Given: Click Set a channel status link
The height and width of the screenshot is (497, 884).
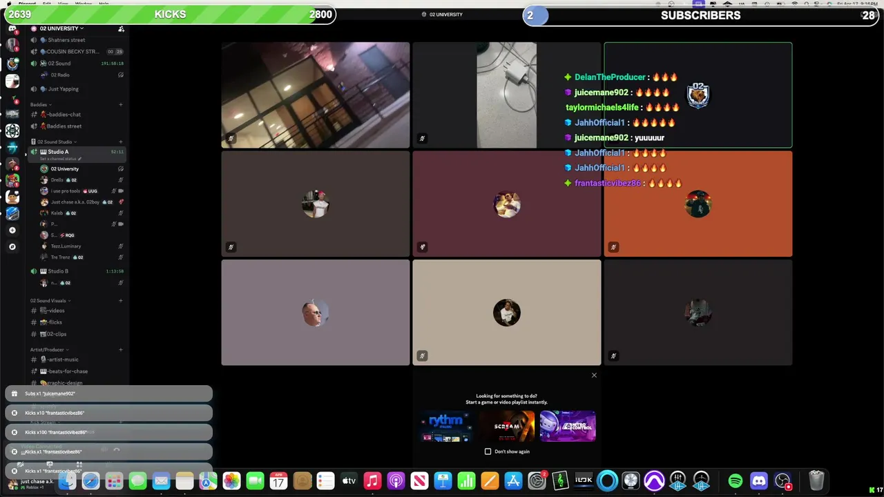Looking at the screenshot, I should pyautogui.click(x=61, y=159).
